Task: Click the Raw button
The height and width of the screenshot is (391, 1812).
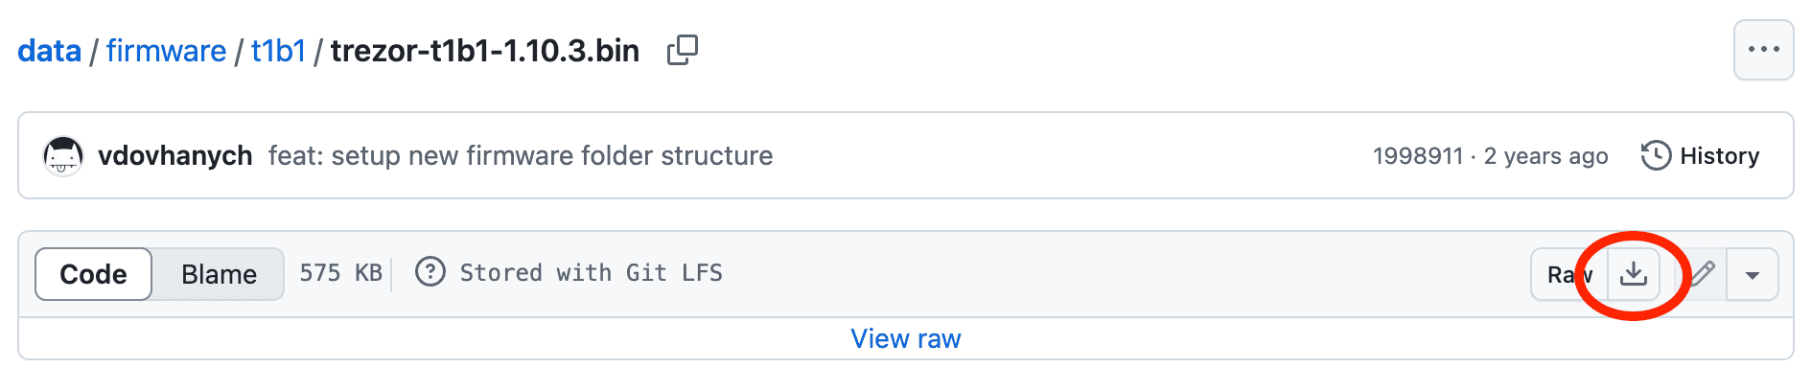Action: [1569, 274]
